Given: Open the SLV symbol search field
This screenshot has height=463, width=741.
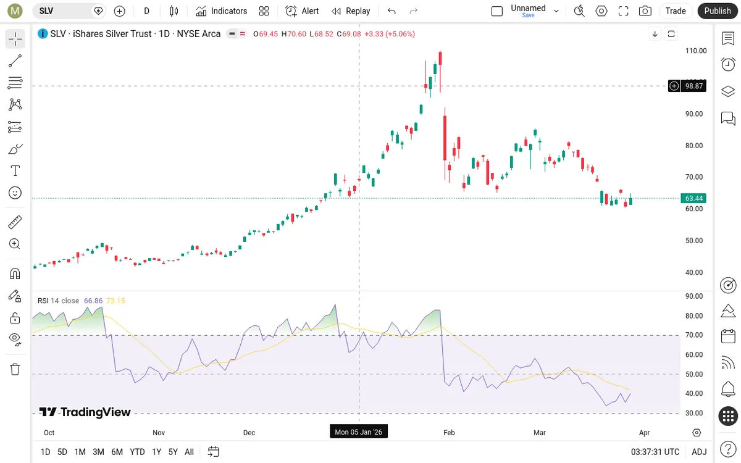Looking at the screenshot, I should point(69,11).
